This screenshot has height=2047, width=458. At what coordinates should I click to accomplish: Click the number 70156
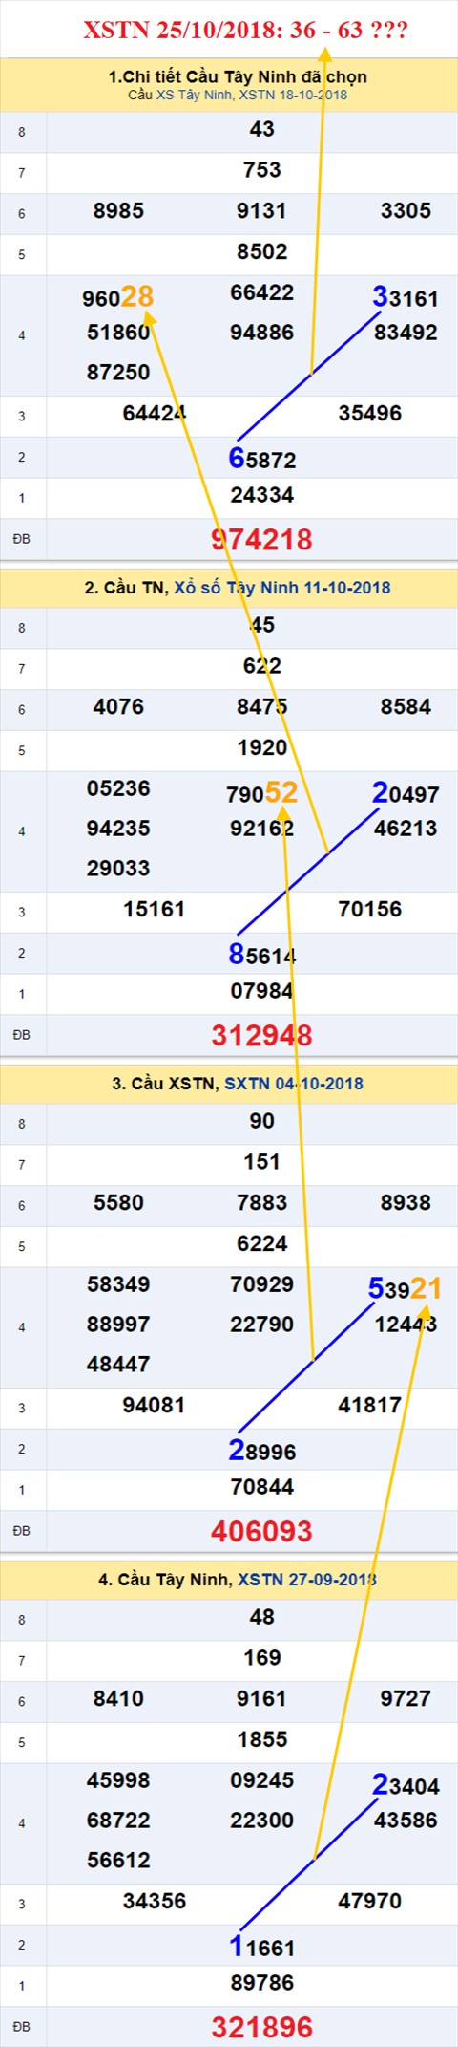pyautogui.click(x=369, y=910)
